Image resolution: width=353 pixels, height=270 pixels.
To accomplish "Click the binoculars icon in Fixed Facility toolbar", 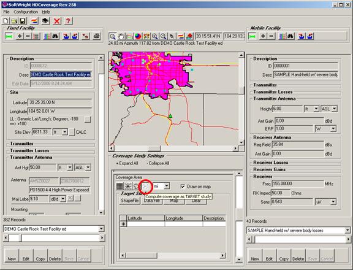I will (x=55, y=36).
